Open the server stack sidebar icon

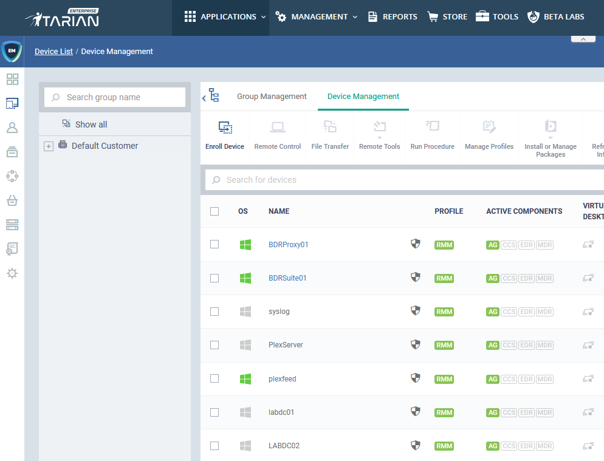pyautogui.click(x=12, y=225)
